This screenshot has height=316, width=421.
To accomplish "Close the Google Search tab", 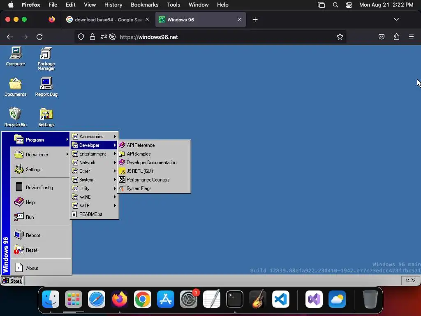I will tap(147, 19).
